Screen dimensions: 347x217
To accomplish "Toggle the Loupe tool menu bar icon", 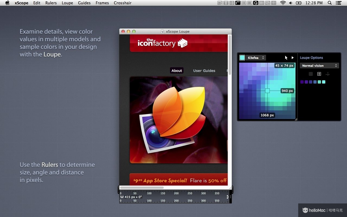I will coord(256,3).
